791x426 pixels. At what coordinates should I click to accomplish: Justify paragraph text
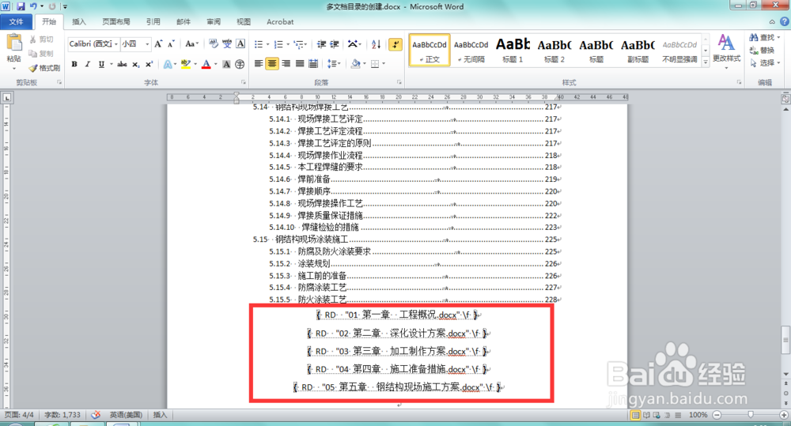[x=300, y=63]
